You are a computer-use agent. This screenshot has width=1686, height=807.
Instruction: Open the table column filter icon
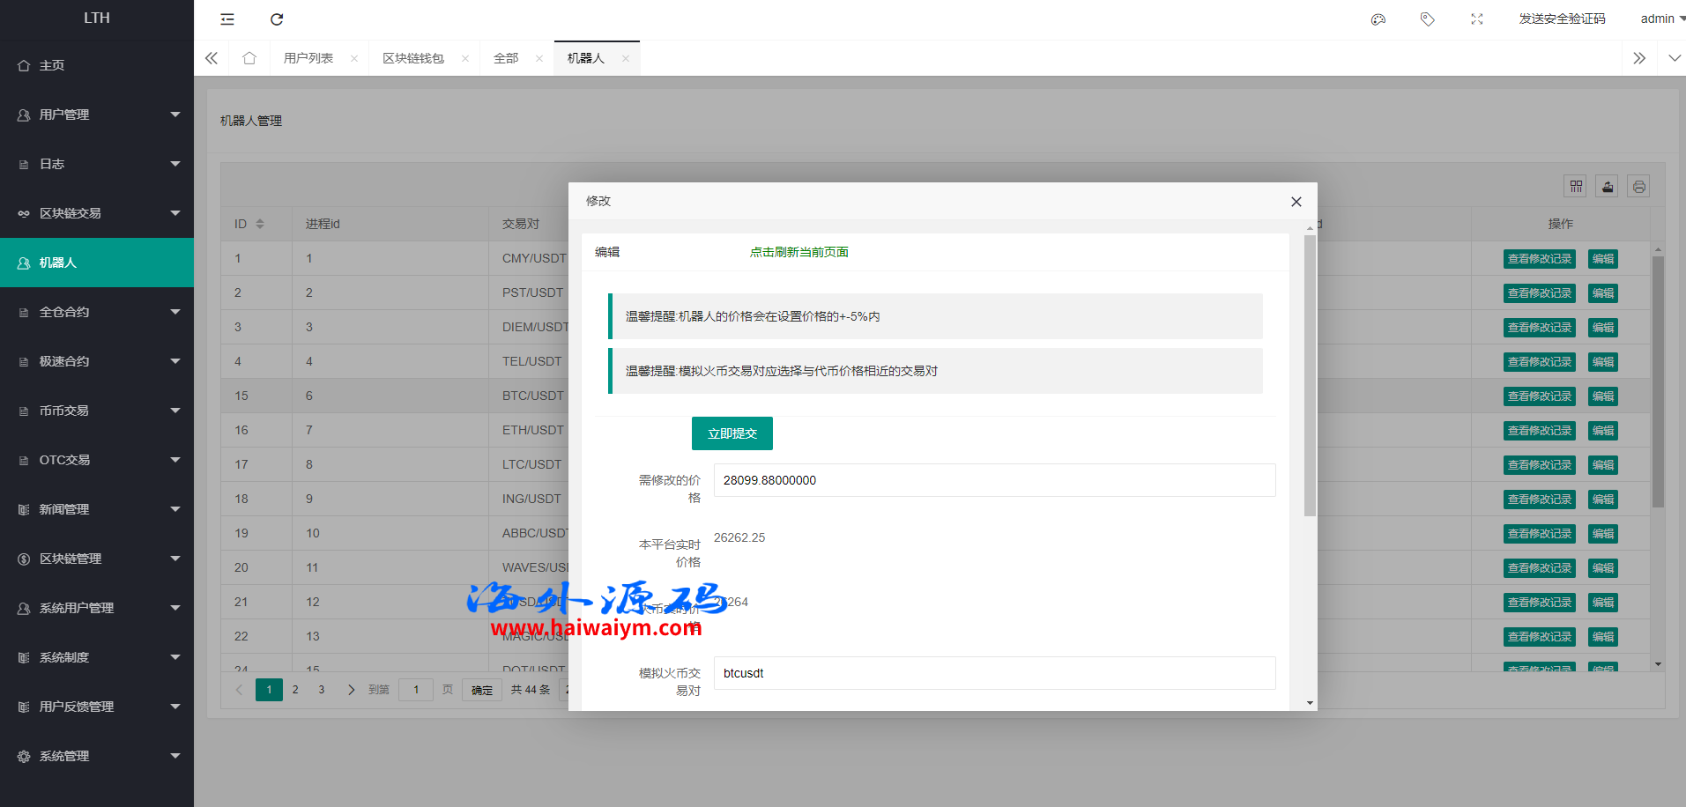click(1576, 186)
